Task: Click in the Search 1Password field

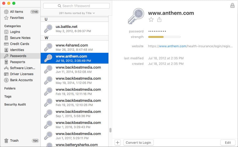Action: (x=76, y=6)
